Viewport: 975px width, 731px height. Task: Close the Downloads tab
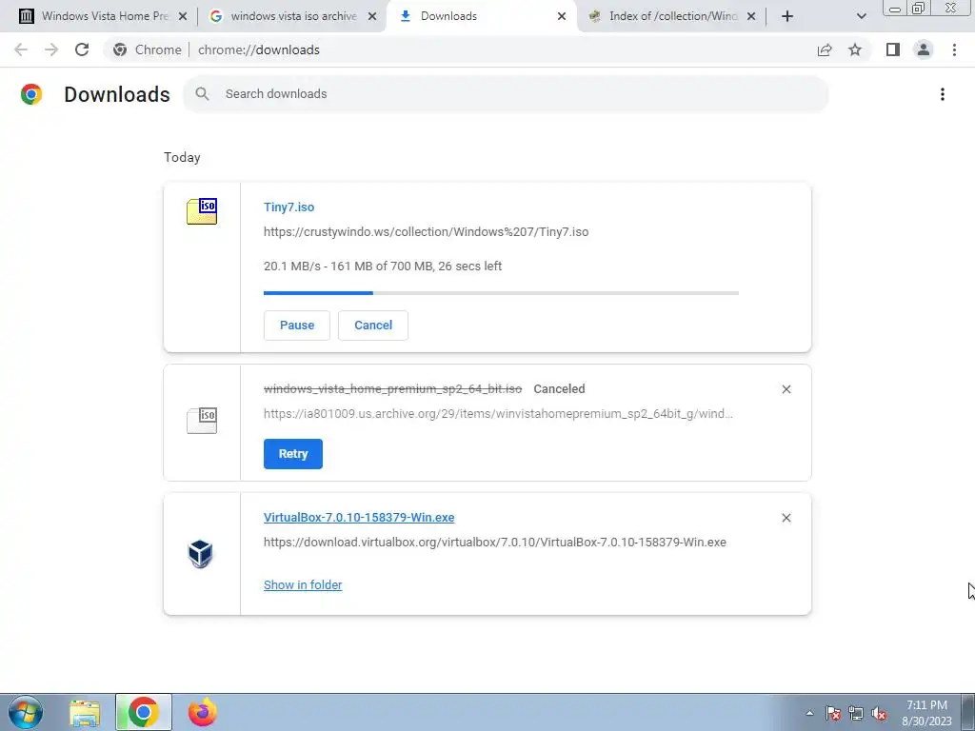562,17
